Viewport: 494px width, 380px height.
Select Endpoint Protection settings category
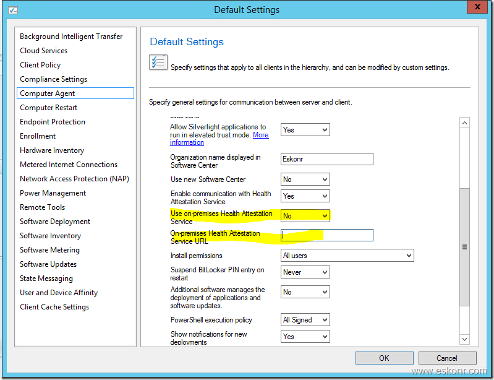(x=53, y=122)
